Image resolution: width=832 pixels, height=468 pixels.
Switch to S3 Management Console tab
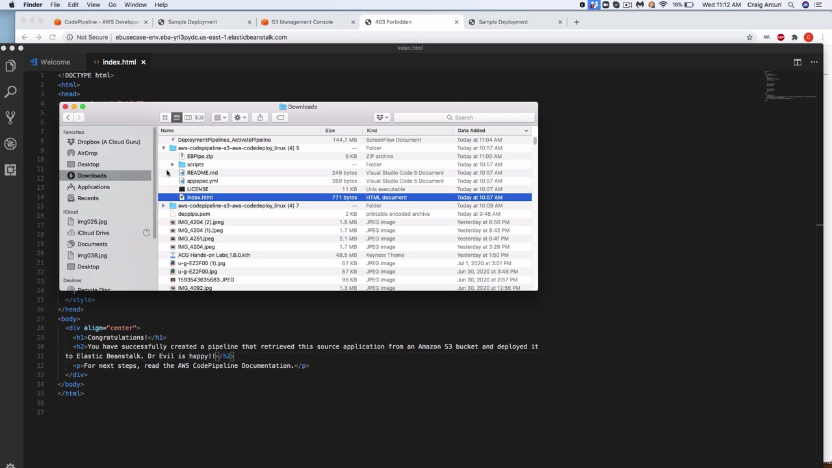pos(302,22)
